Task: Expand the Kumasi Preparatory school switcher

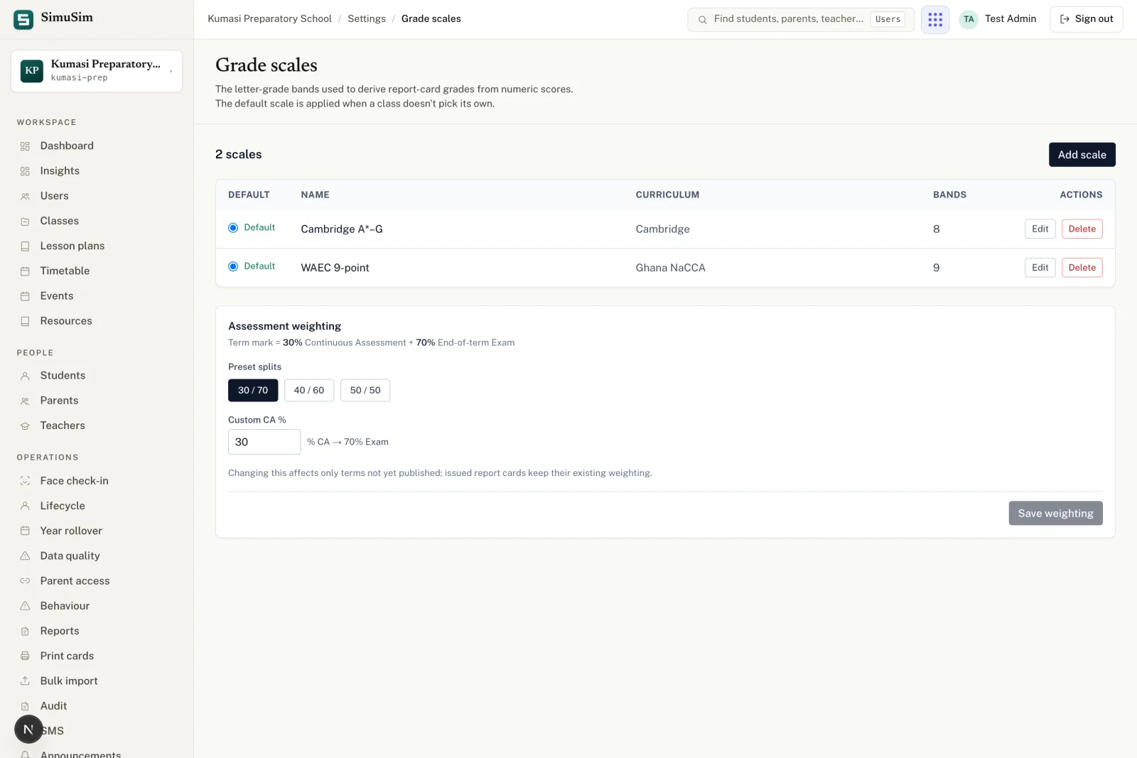Action: 97,70
